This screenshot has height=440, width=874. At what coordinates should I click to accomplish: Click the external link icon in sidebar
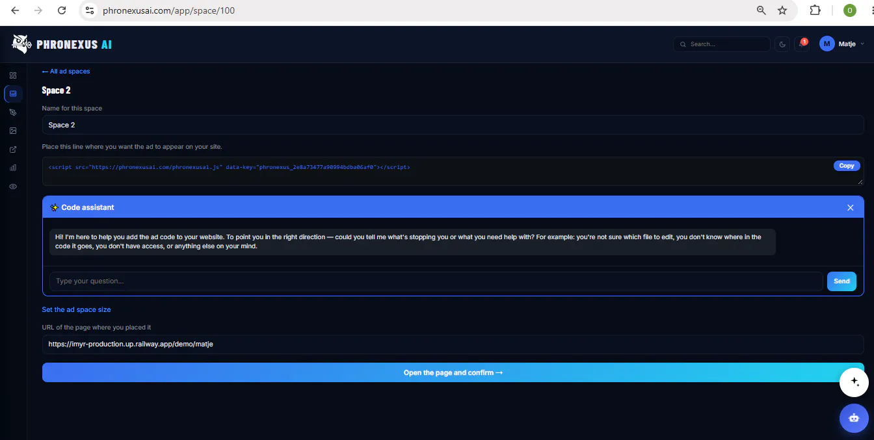click(13, 149)
